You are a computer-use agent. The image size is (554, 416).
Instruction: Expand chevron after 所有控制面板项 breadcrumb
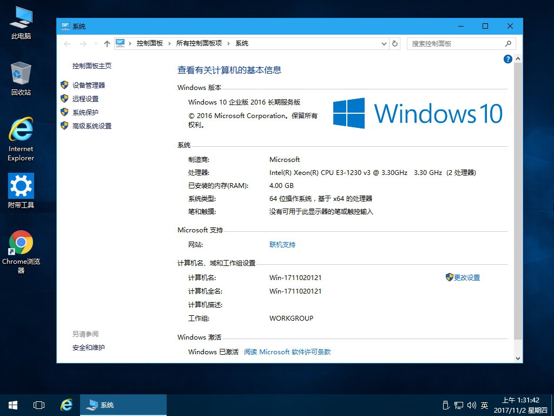click(x=228, y=43)
